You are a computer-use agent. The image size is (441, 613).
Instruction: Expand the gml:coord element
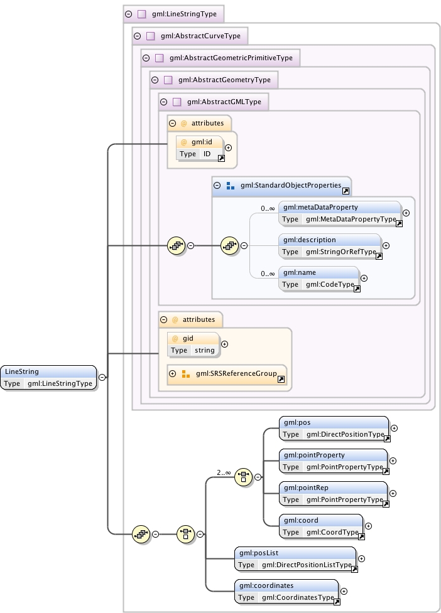368,526
